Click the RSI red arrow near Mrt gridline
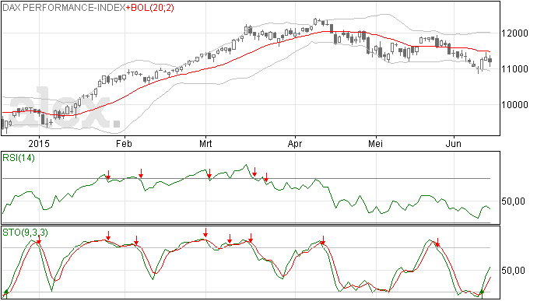Screen dimensions: 537x301 click(x=209, y=173)
